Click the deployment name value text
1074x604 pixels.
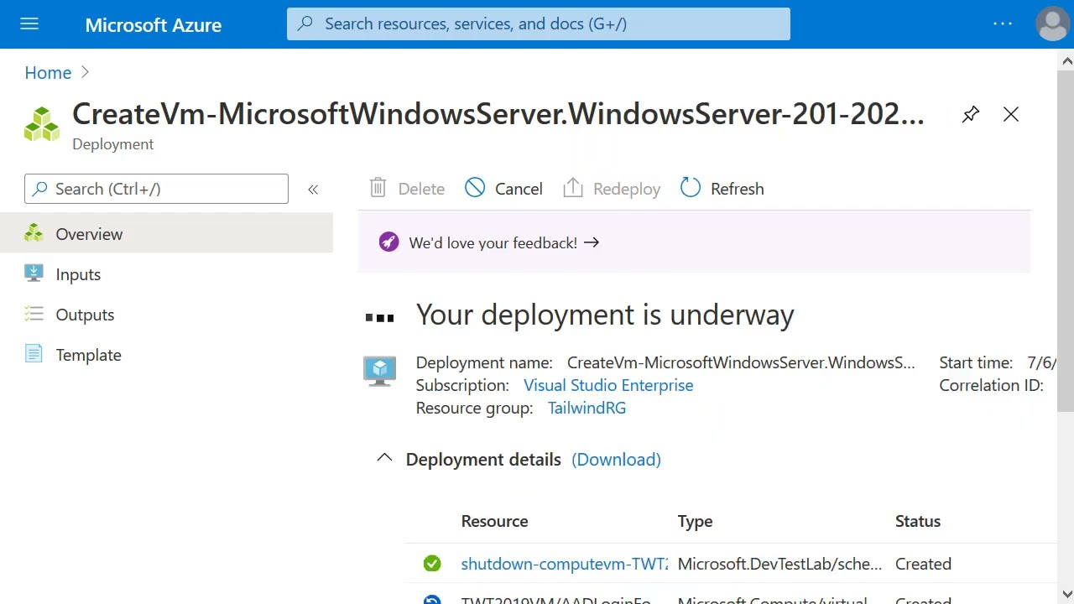click(x=741, y=362)
